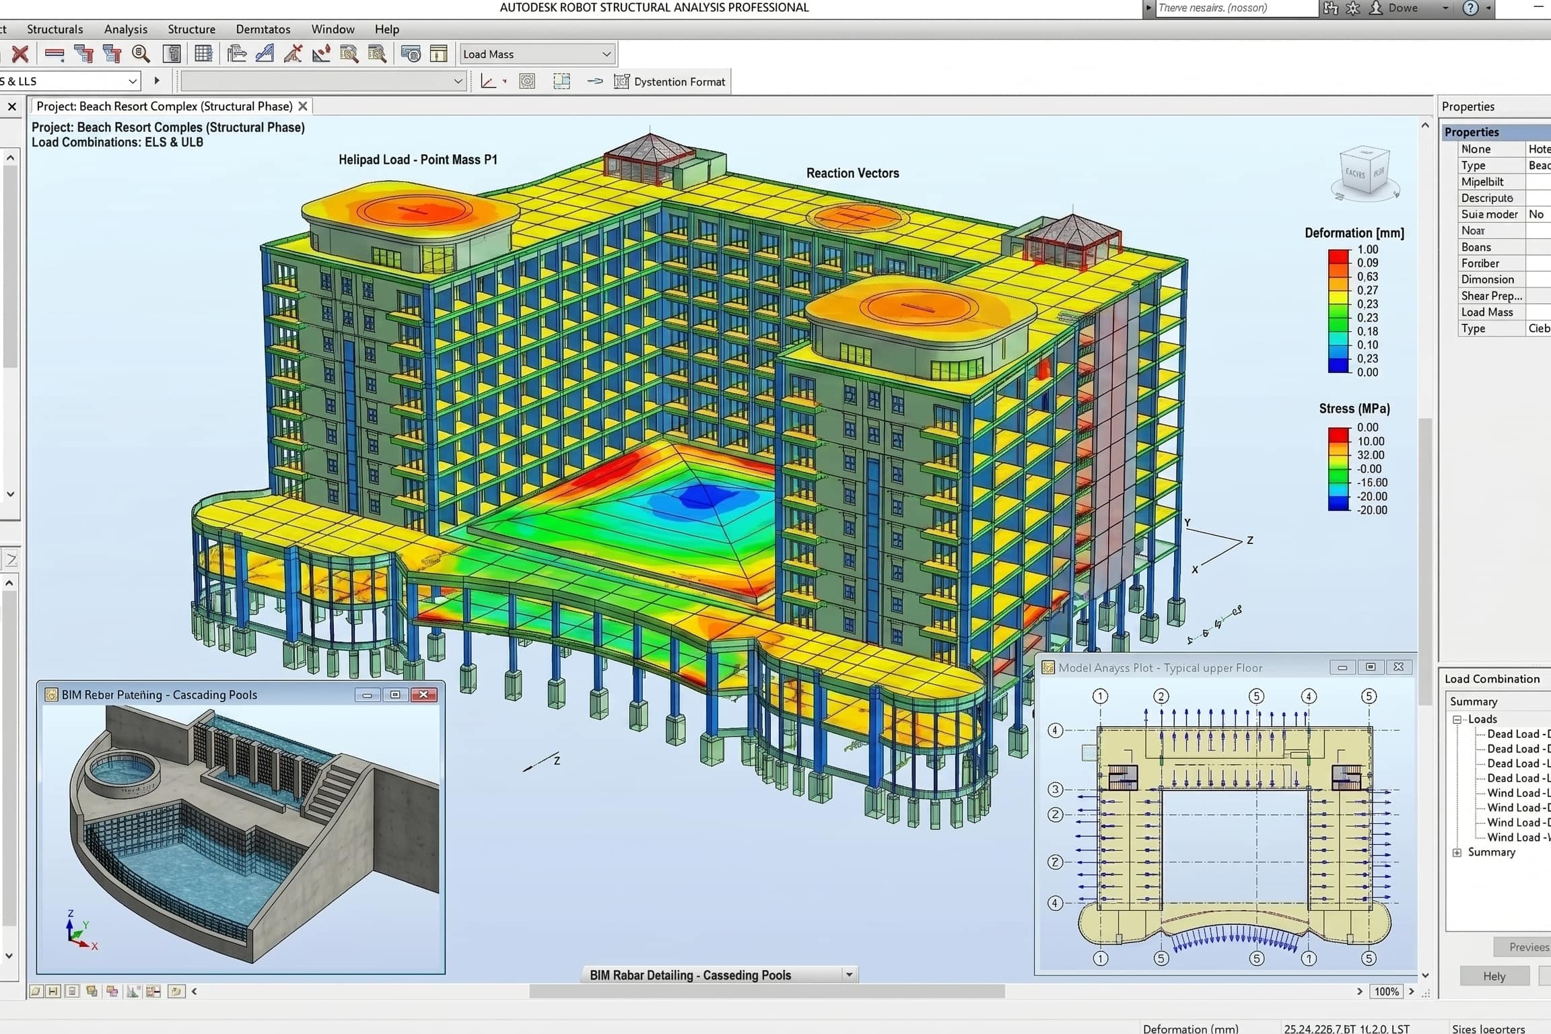The image size is (1551, 1034).
Task: Close the left side panel with X
Action: pyautogui.click(x=11, y=106)
